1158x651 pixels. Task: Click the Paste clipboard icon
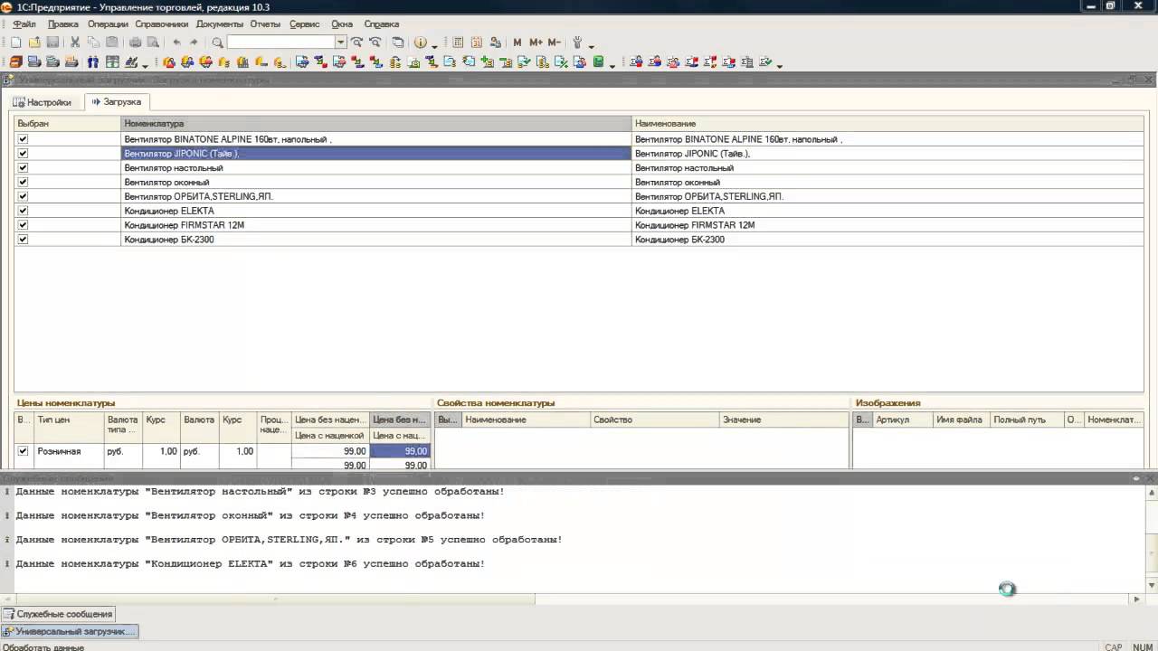[x=111, y=42]
